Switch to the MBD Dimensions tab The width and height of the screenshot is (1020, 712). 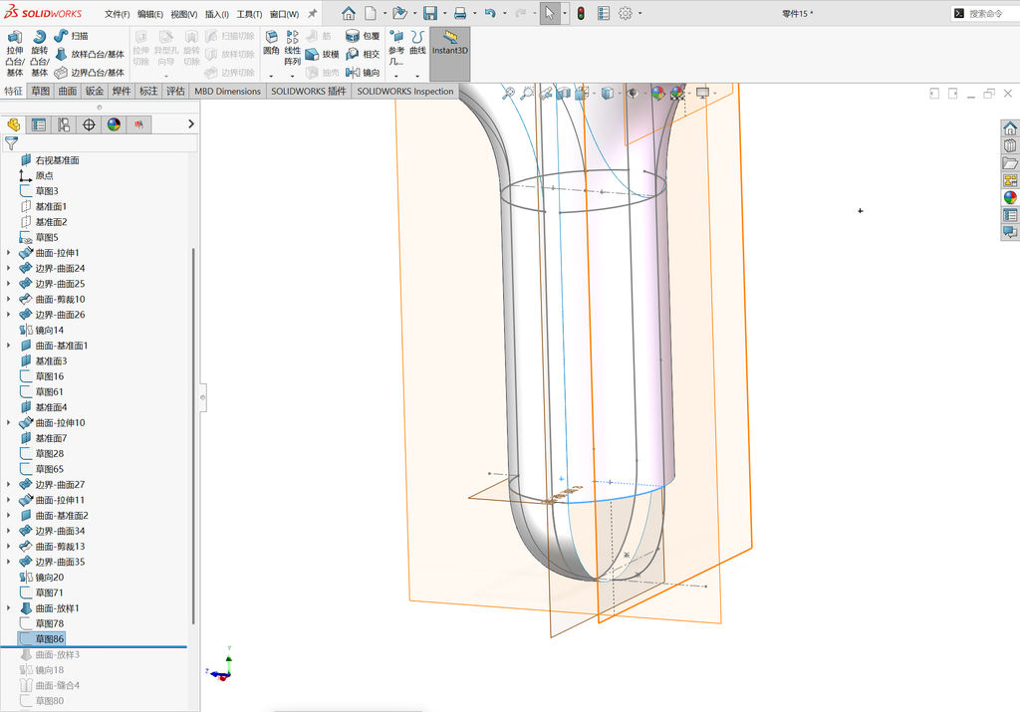tap(228, 91)
